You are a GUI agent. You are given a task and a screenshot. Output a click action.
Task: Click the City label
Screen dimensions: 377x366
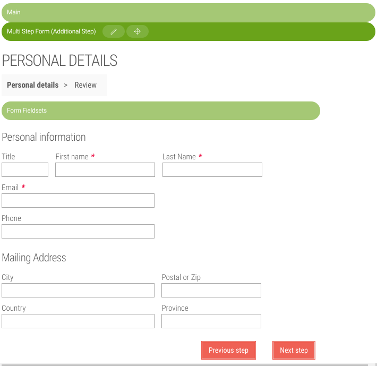click(x=7, y=277)
